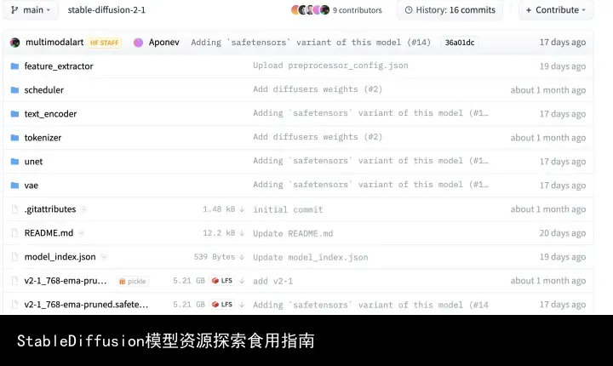Viewport: 613px width, 366px height.
Task: Click the history clock icon
Action: click(x=409, y=10)
